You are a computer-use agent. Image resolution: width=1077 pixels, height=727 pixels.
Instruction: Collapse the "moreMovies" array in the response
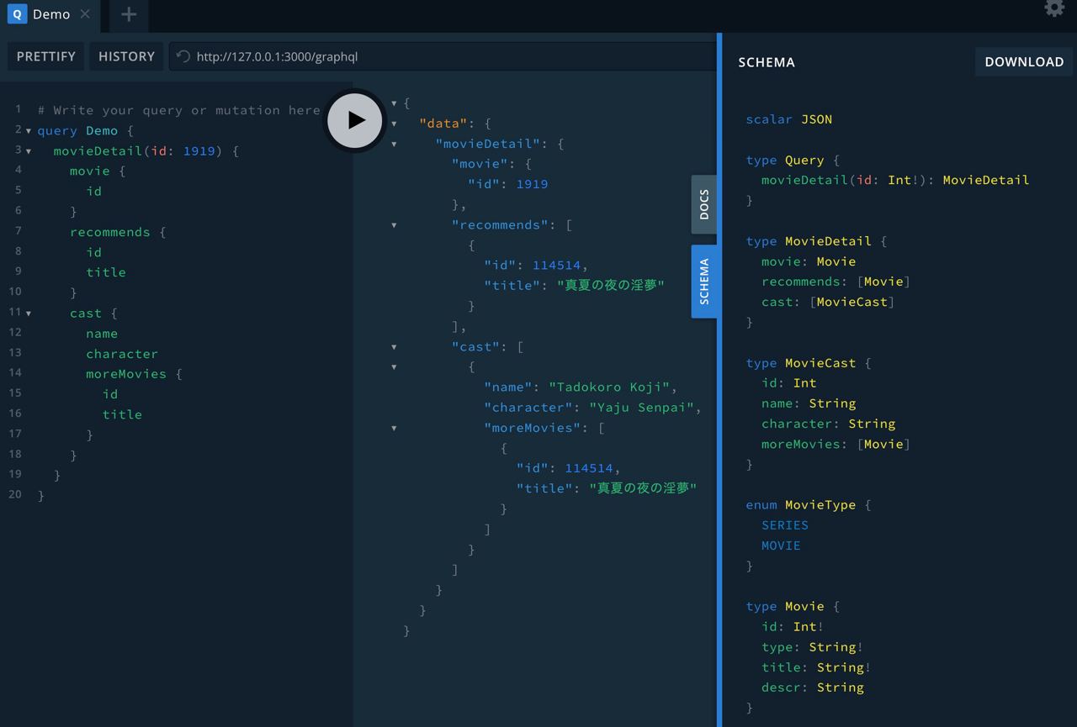[394, 428]
